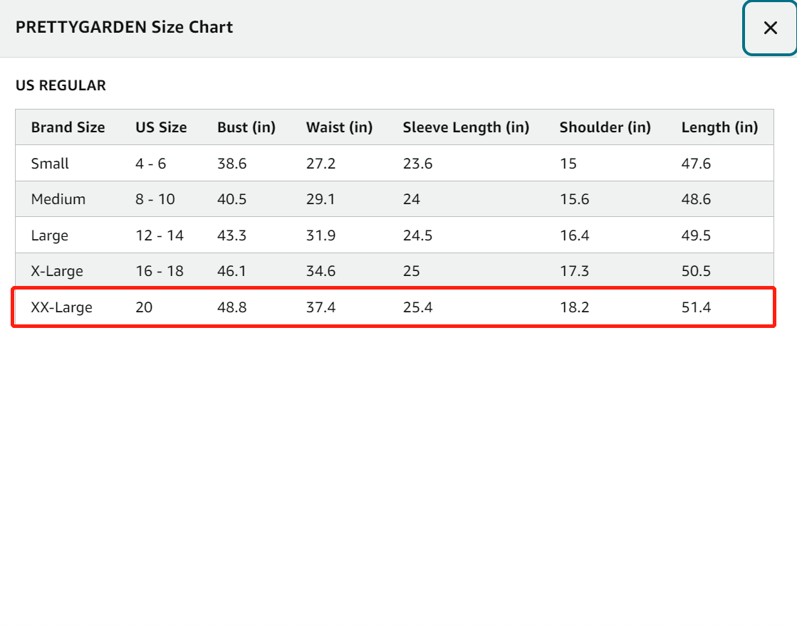Click the waist value 34.6
Image resolution: width=797 pixels, height=626 pixels.
[x=321, y=271]
